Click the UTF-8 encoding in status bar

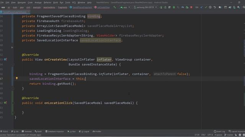click(x=210, y=135)
